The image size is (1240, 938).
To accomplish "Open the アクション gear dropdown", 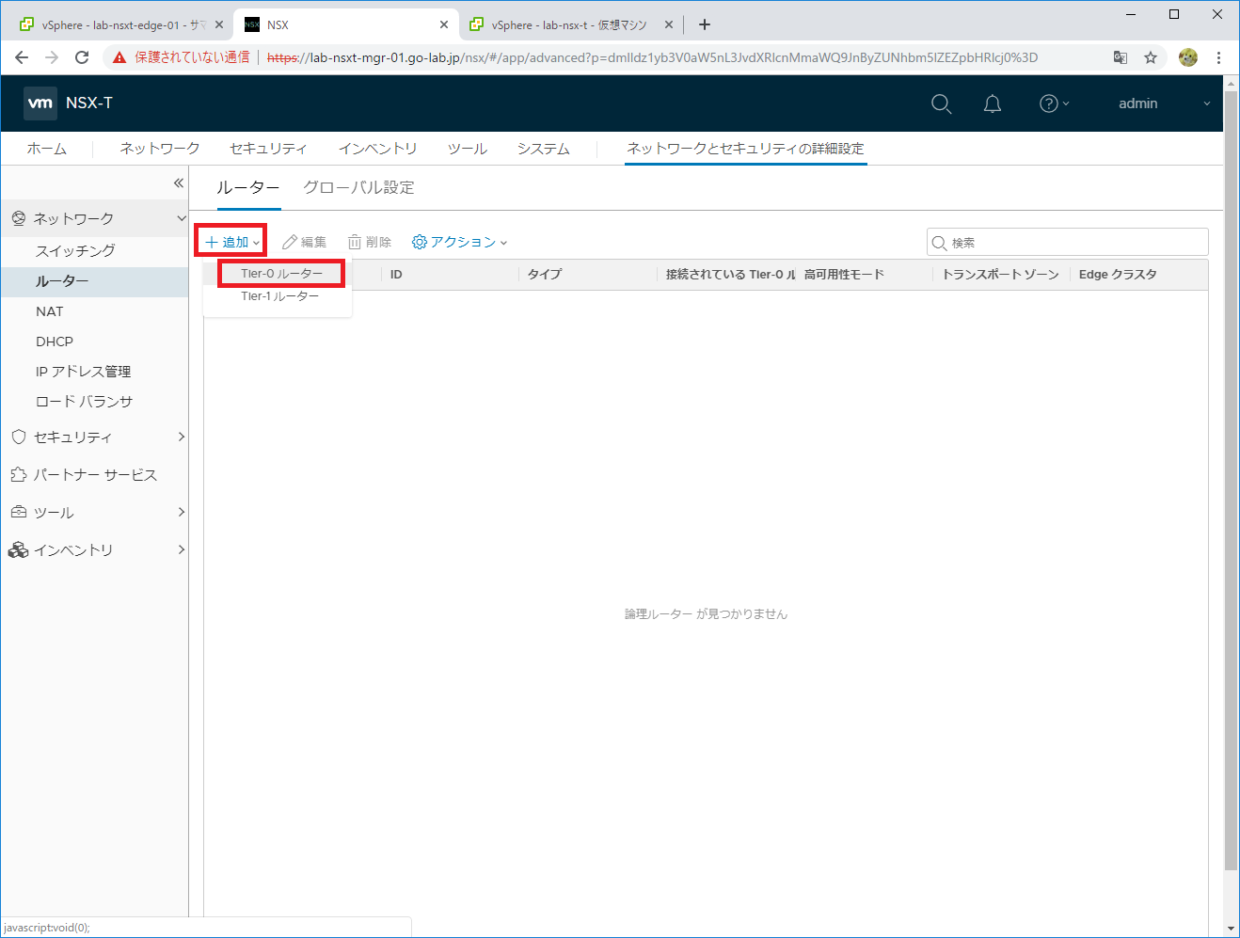I will point(460,242).
